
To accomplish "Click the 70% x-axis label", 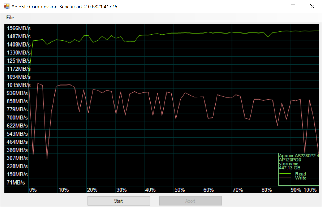I will point(238,190).
